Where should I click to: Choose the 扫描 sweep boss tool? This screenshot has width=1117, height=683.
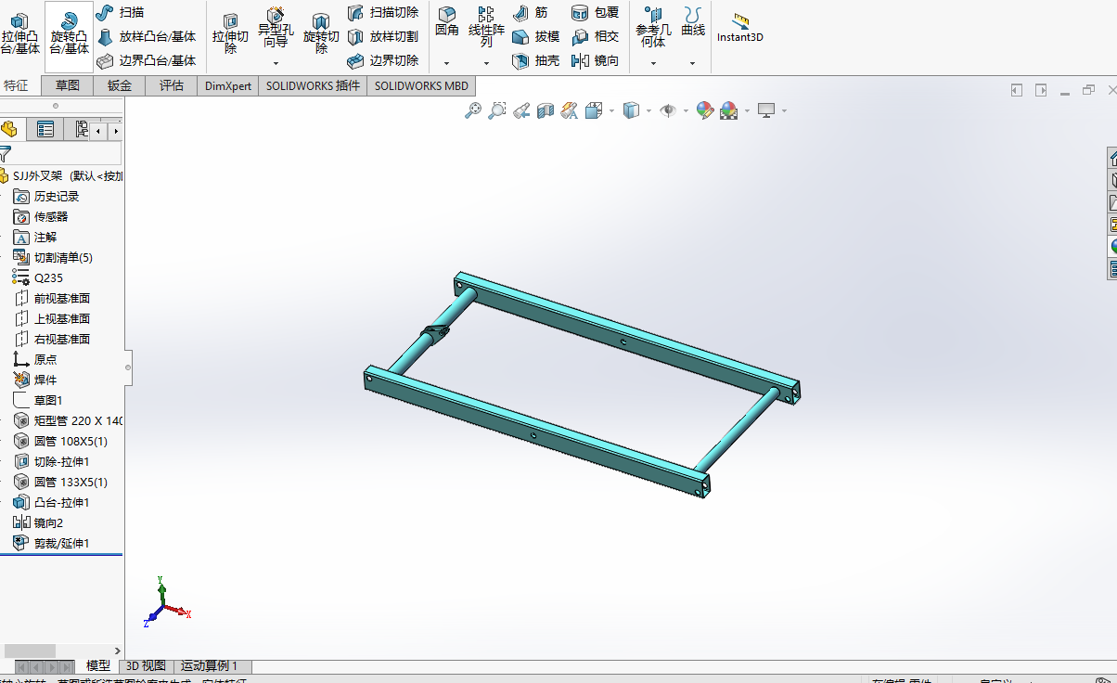120,12
